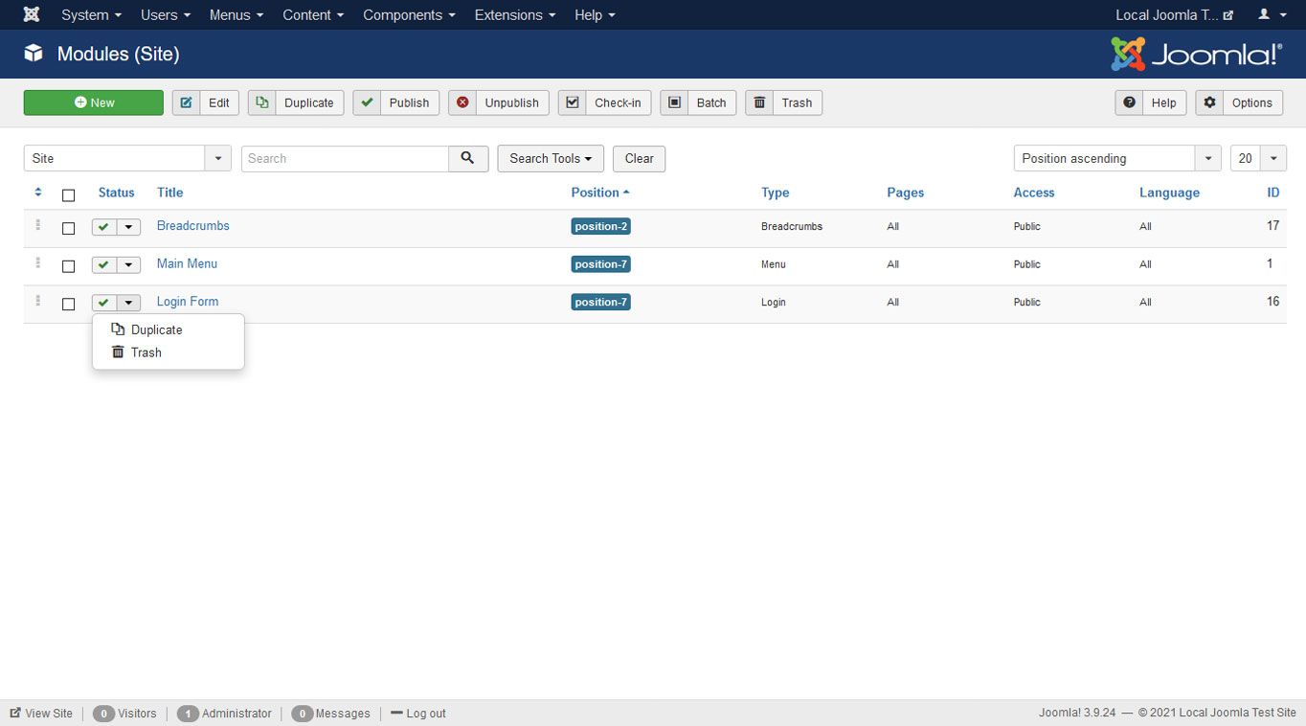Open the System menu
1306x726 pixels.
[x=91, y=14]
